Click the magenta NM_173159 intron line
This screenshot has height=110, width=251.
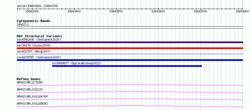click(x=130, y=85)
